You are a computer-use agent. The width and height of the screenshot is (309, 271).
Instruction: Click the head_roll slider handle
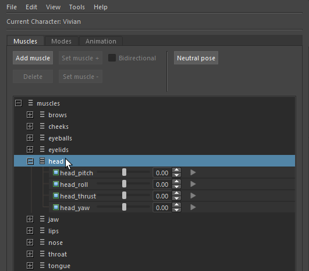tap(124, 184)
